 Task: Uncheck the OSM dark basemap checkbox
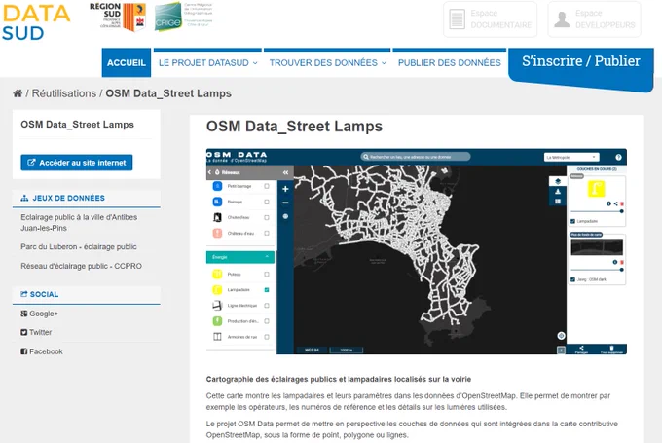(x=572, y=279)
